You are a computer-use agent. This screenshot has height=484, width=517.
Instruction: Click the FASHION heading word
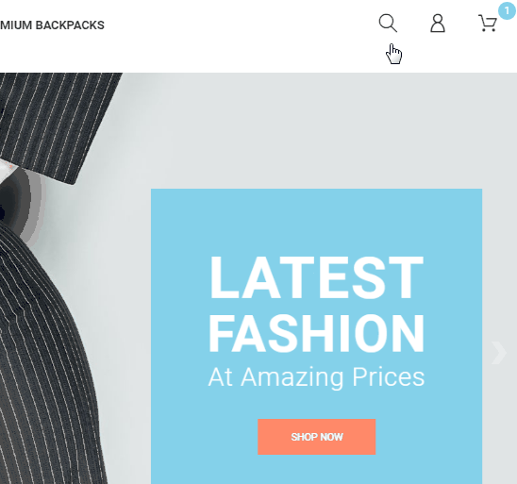point(317,333)
